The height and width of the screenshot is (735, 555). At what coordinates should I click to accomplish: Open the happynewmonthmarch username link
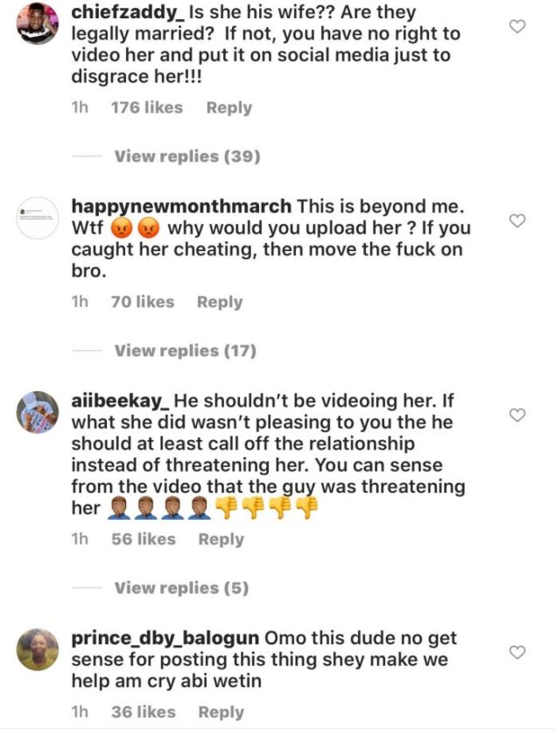coord(181,207)
